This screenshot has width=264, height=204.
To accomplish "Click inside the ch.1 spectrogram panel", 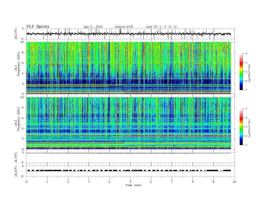I will tap(128, 68).
